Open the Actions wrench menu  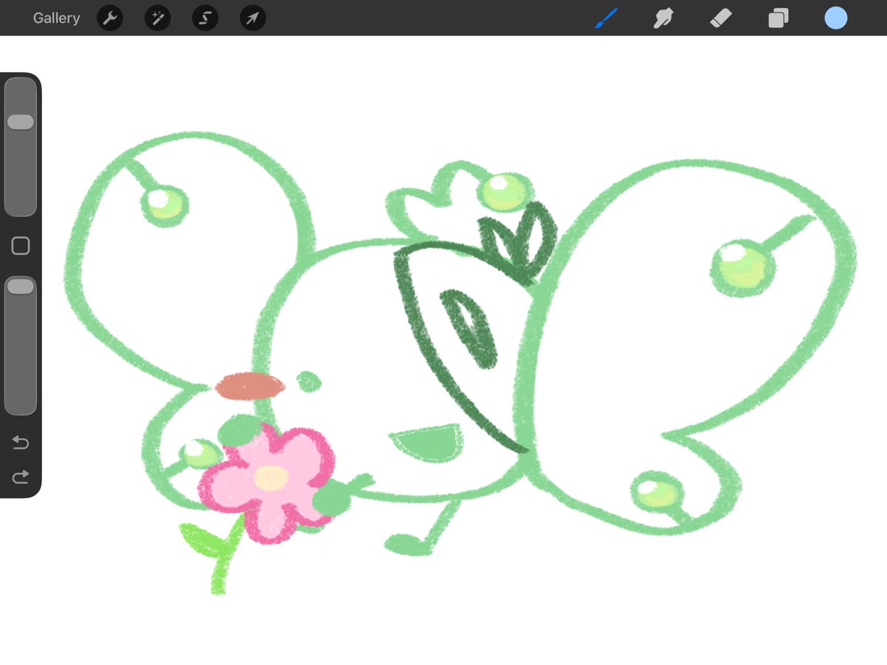pyautogui.click(x=109, y=18)
